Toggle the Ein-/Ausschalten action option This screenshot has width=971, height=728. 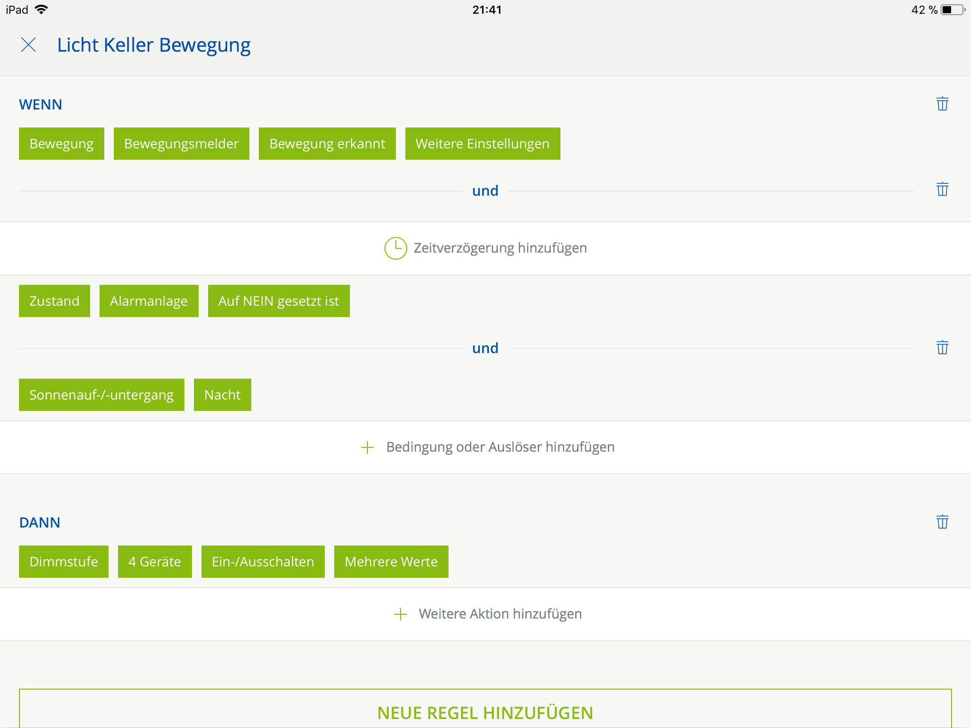click(263, 562)
